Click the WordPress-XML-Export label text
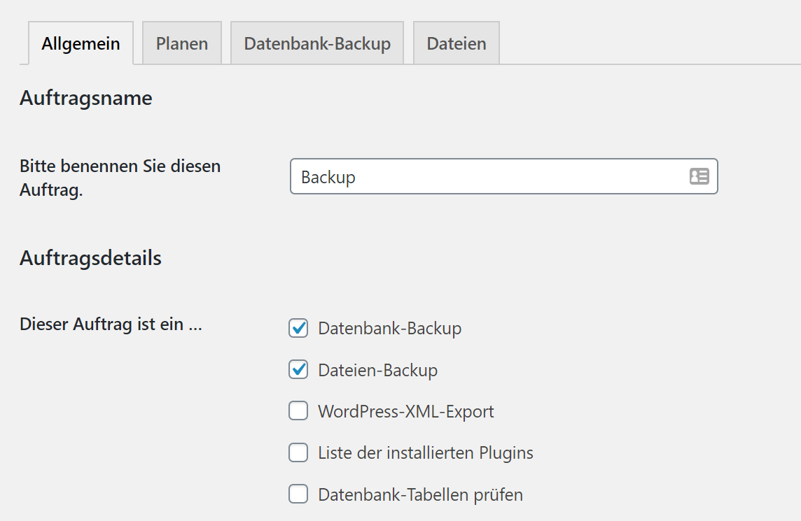Viewport: 801px width, 521px height. [406, 411]
